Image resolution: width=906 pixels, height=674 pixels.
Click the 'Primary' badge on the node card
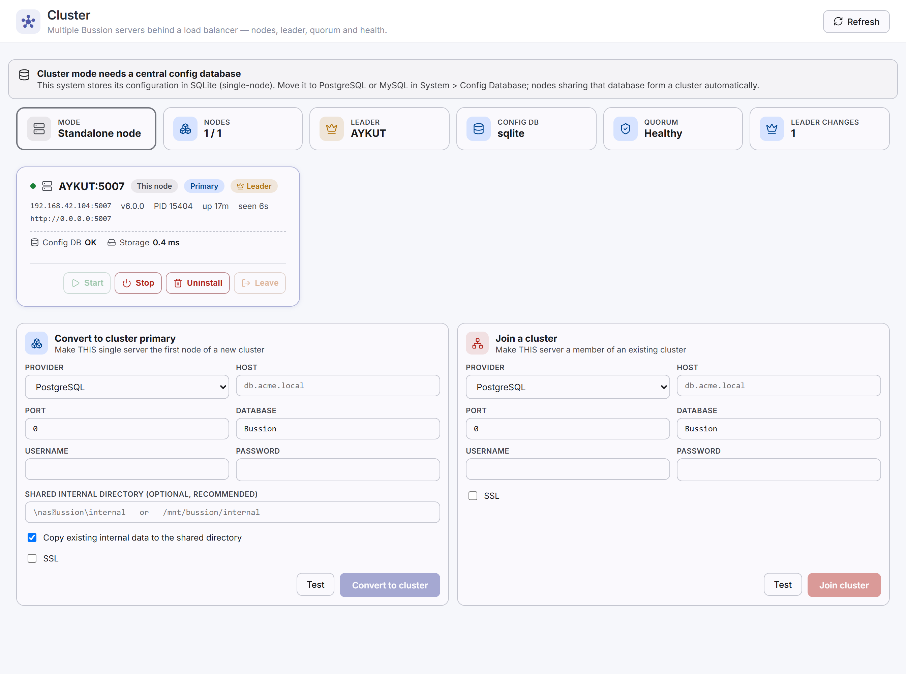click(x=204, y=186)
